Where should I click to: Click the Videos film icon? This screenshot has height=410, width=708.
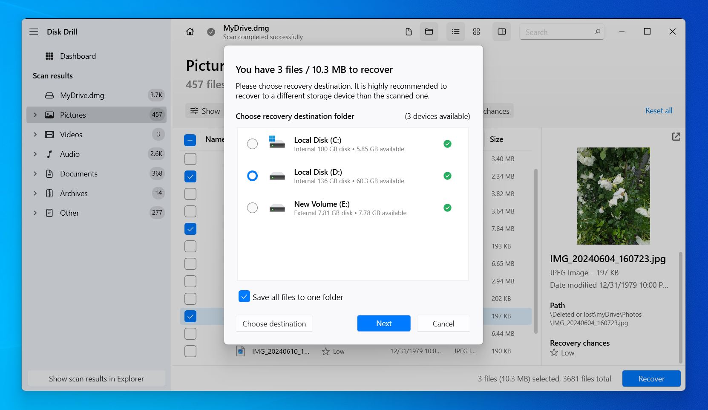[x=49, y=135]
